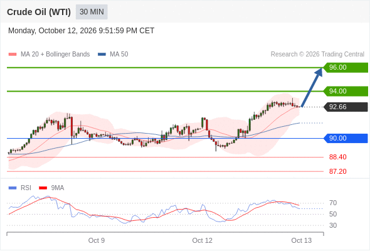Click the 30 MIN timeframe button

pyautogui.click(x=92, y=12)
